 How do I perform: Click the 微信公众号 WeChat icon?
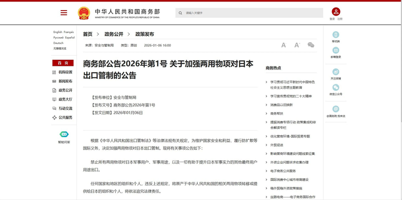click(336, 87)
